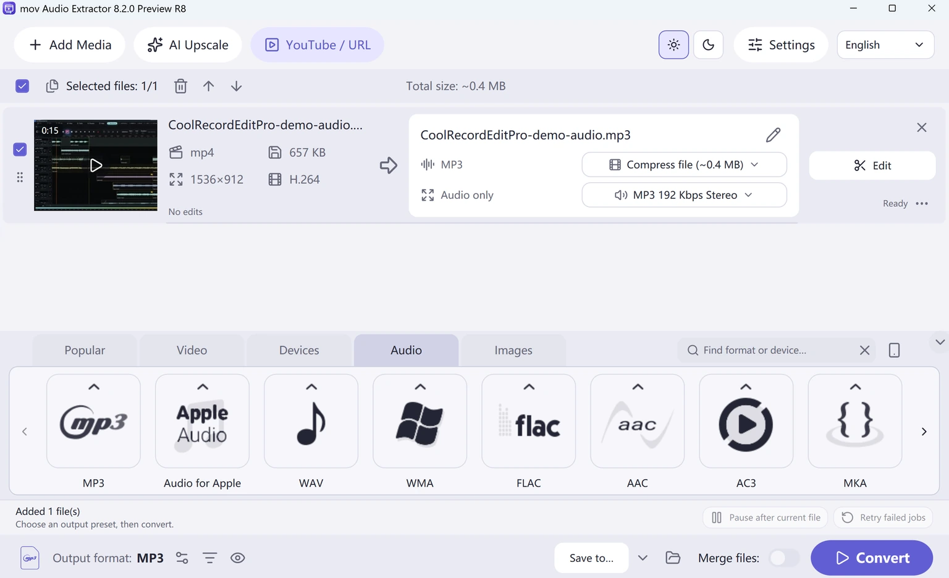Viewport: 949px width, 578px height.
Task: Collapse the format presets panel
Action: [940, 341]
